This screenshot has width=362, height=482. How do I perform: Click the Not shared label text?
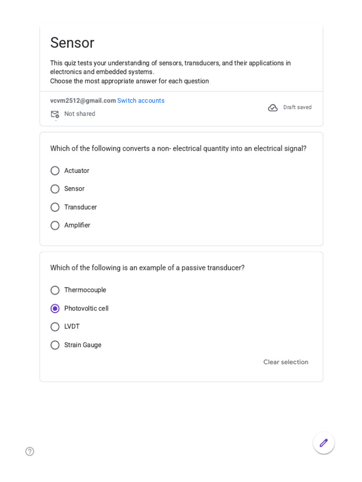(80, 114)
